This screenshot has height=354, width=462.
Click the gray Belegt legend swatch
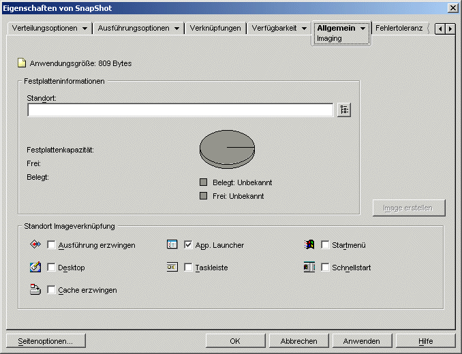pos(203,182)
